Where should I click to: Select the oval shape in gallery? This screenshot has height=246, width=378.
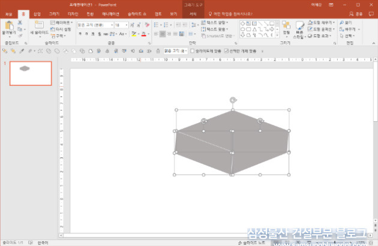click(x=243, y=29)
